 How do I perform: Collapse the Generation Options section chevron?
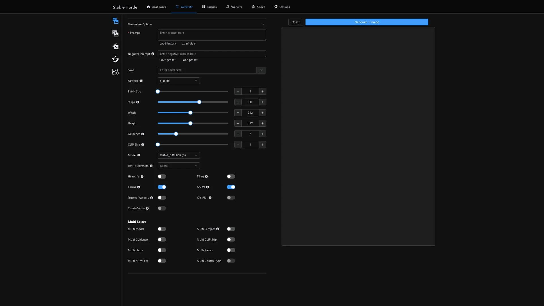click(x=263, y=24)
